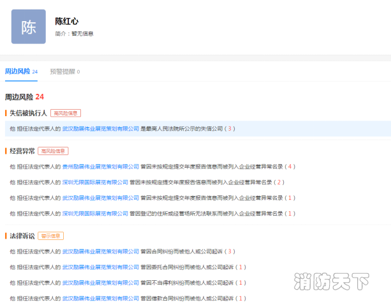The image size is (391, 307).
Task: Click count 2 in 深圳无限国际 annual report row
Action: [279, 182]
